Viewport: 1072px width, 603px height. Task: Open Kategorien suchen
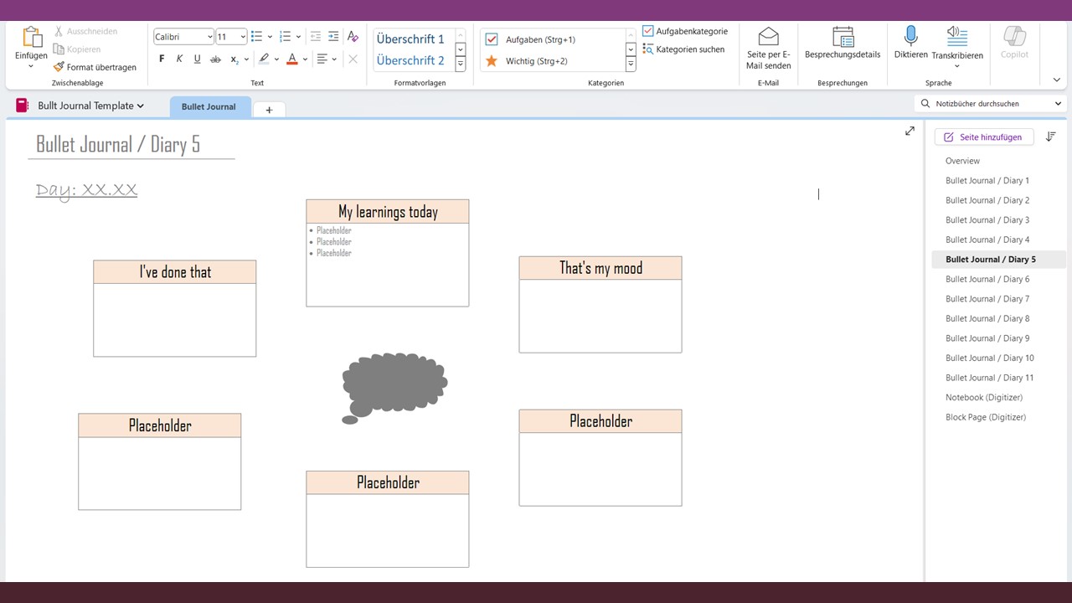(683, 49)
